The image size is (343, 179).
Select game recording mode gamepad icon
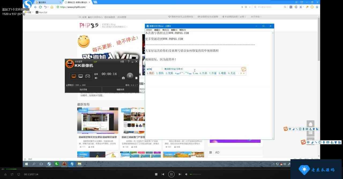[x=88, y=76]
